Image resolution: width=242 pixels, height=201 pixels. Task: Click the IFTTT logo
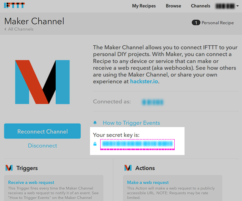point(14,5)
